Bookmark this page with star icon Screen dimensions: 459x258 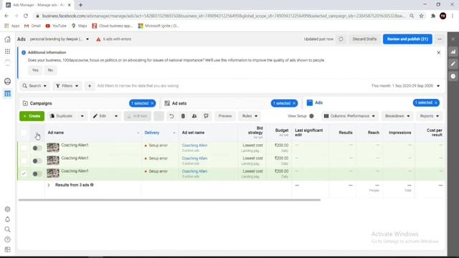421,16
